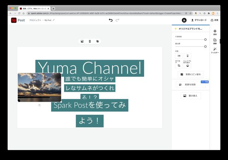Flip the image horizontally

coord(179,56)
